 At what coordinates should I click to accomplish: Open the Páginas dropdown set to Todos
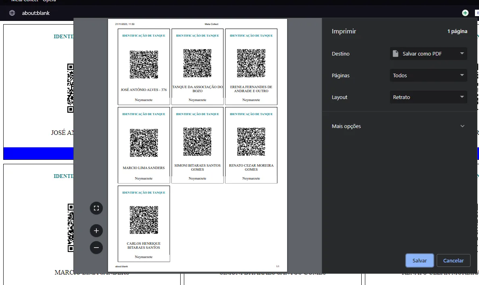pos(428,75)
